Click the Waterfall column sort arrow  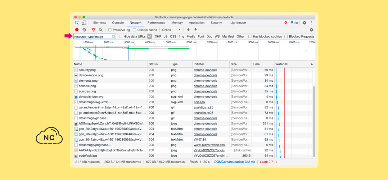[x=312, y=64]
